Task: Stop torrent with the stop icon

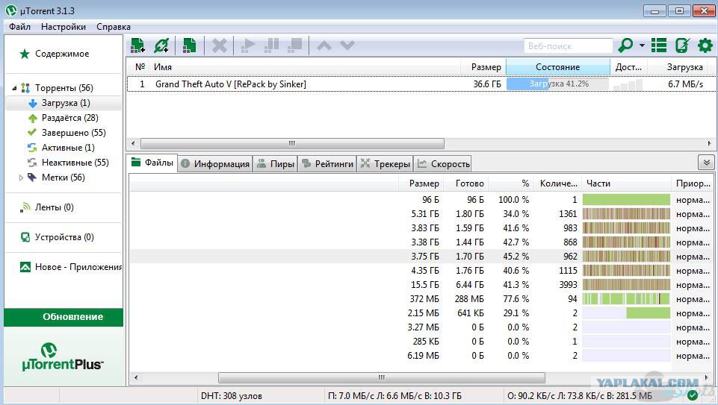Action: point(294,45)
